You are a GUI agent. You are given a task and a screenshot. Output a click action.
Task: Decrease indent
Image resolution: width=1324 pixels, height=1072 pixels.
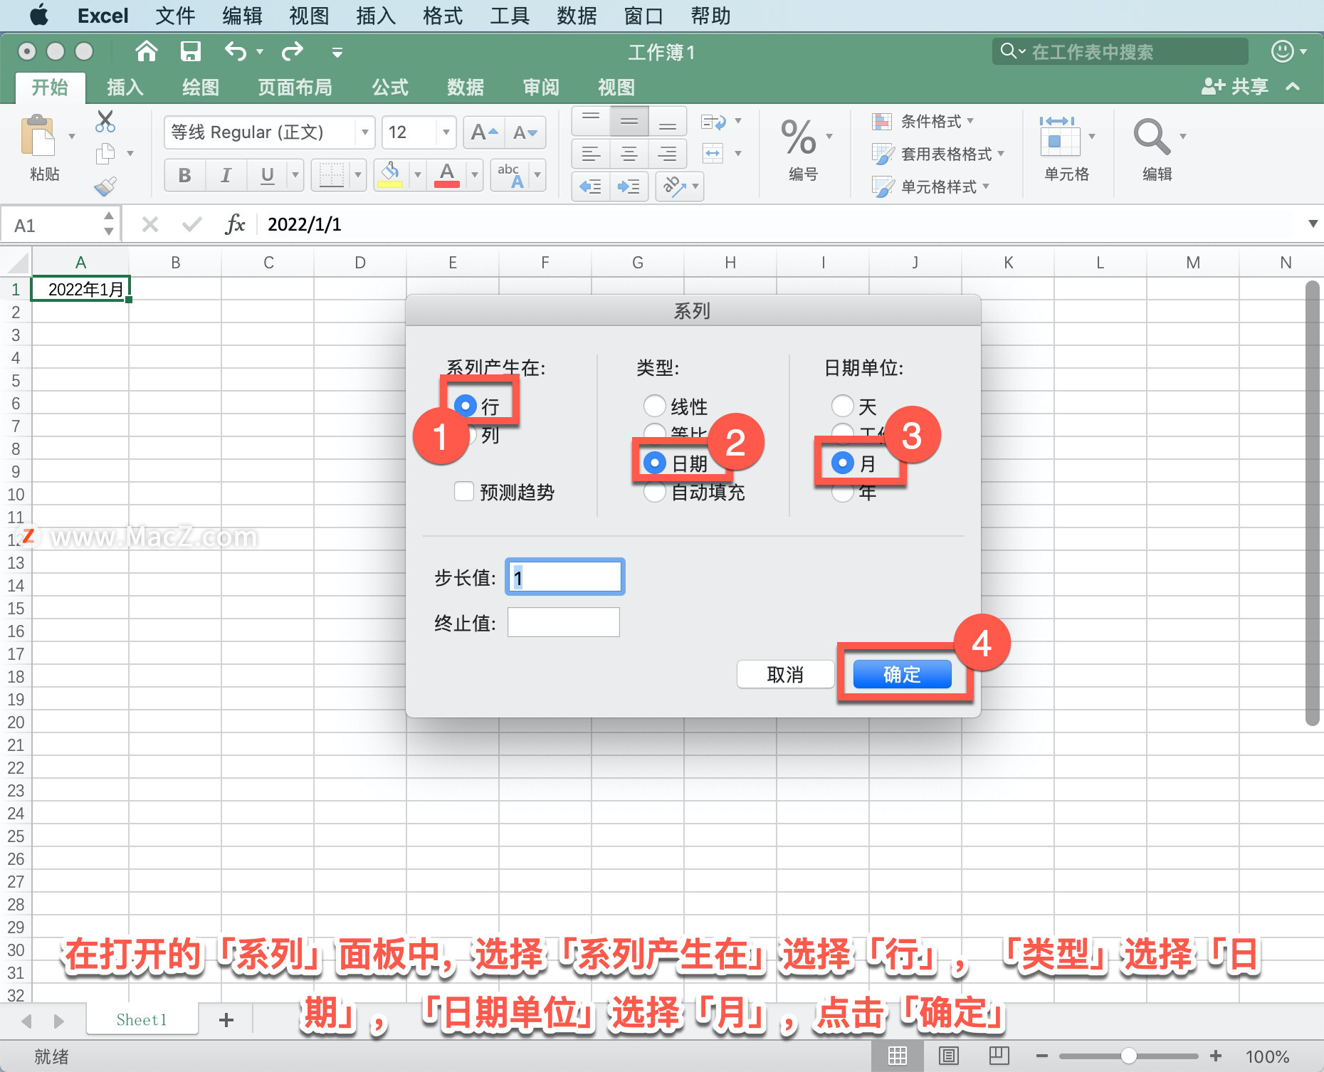[591, 186]
